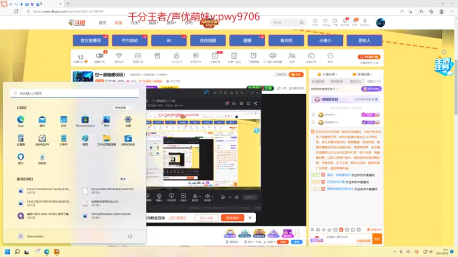
Task: Open the Douyu logo home link
Action: [x=77, y=23]
